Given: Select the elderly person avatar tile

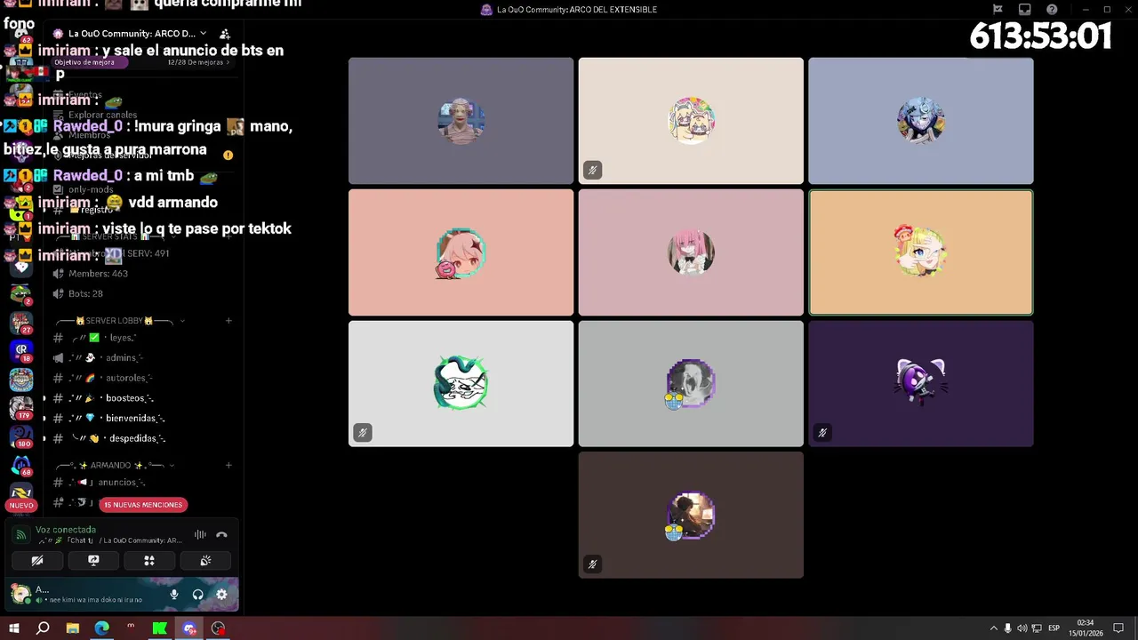Looking at the screenshot, I should 461,121.
